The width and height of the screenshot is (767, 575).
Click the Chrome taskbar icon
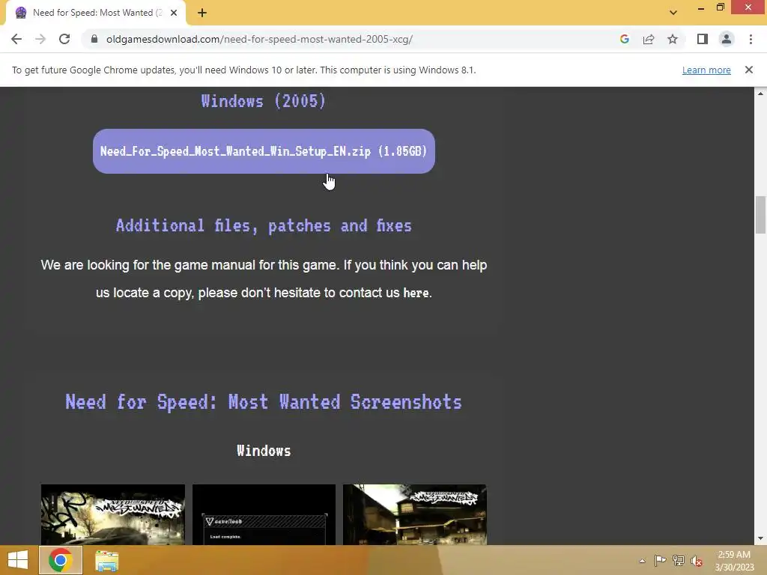60,560
